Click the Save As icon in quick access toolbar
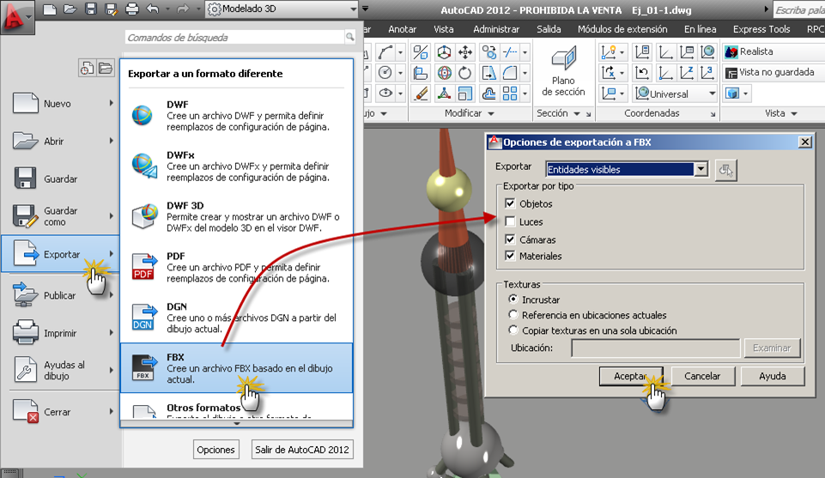 111,9
